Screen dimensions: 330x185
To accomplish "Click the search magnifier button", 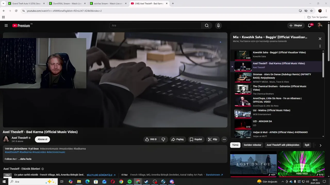I will [x=207, y=25].
